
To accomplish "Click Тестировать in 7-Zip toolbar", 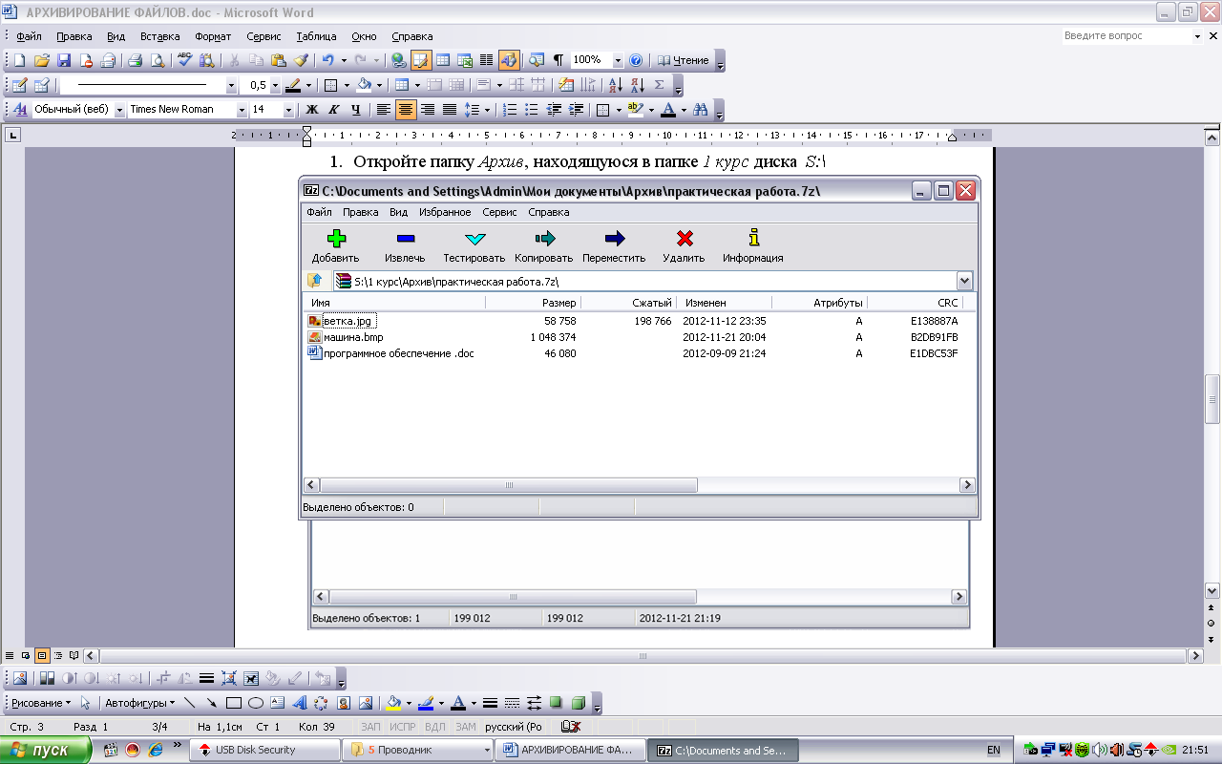I will [474, 246].
